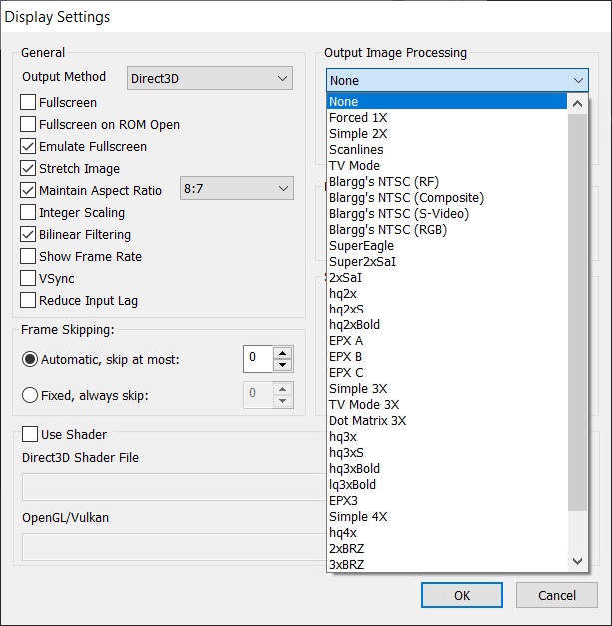Select SuperEagle filter

click(x=447, y=246)
